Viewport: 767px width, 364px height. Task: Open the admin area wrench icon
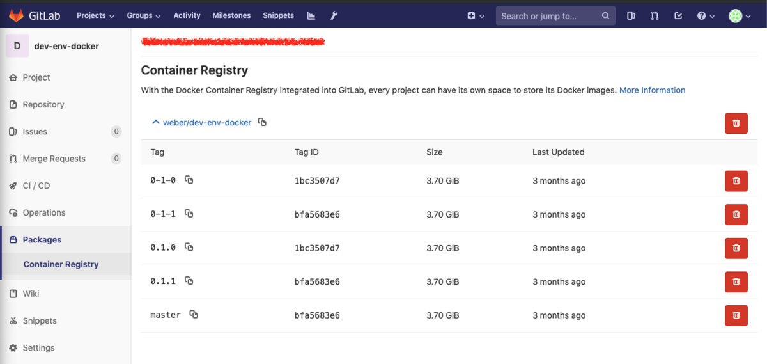334,15
